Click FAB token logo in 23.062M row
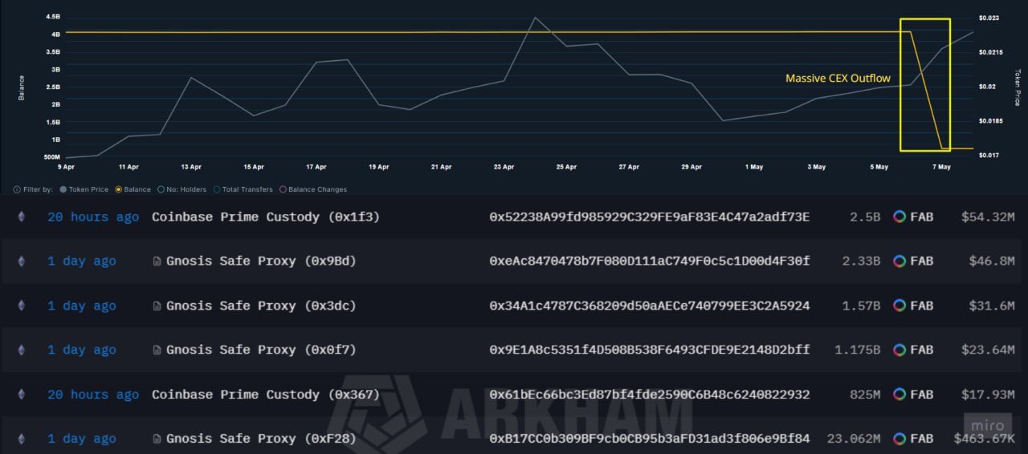 click(x=899, y=439)
